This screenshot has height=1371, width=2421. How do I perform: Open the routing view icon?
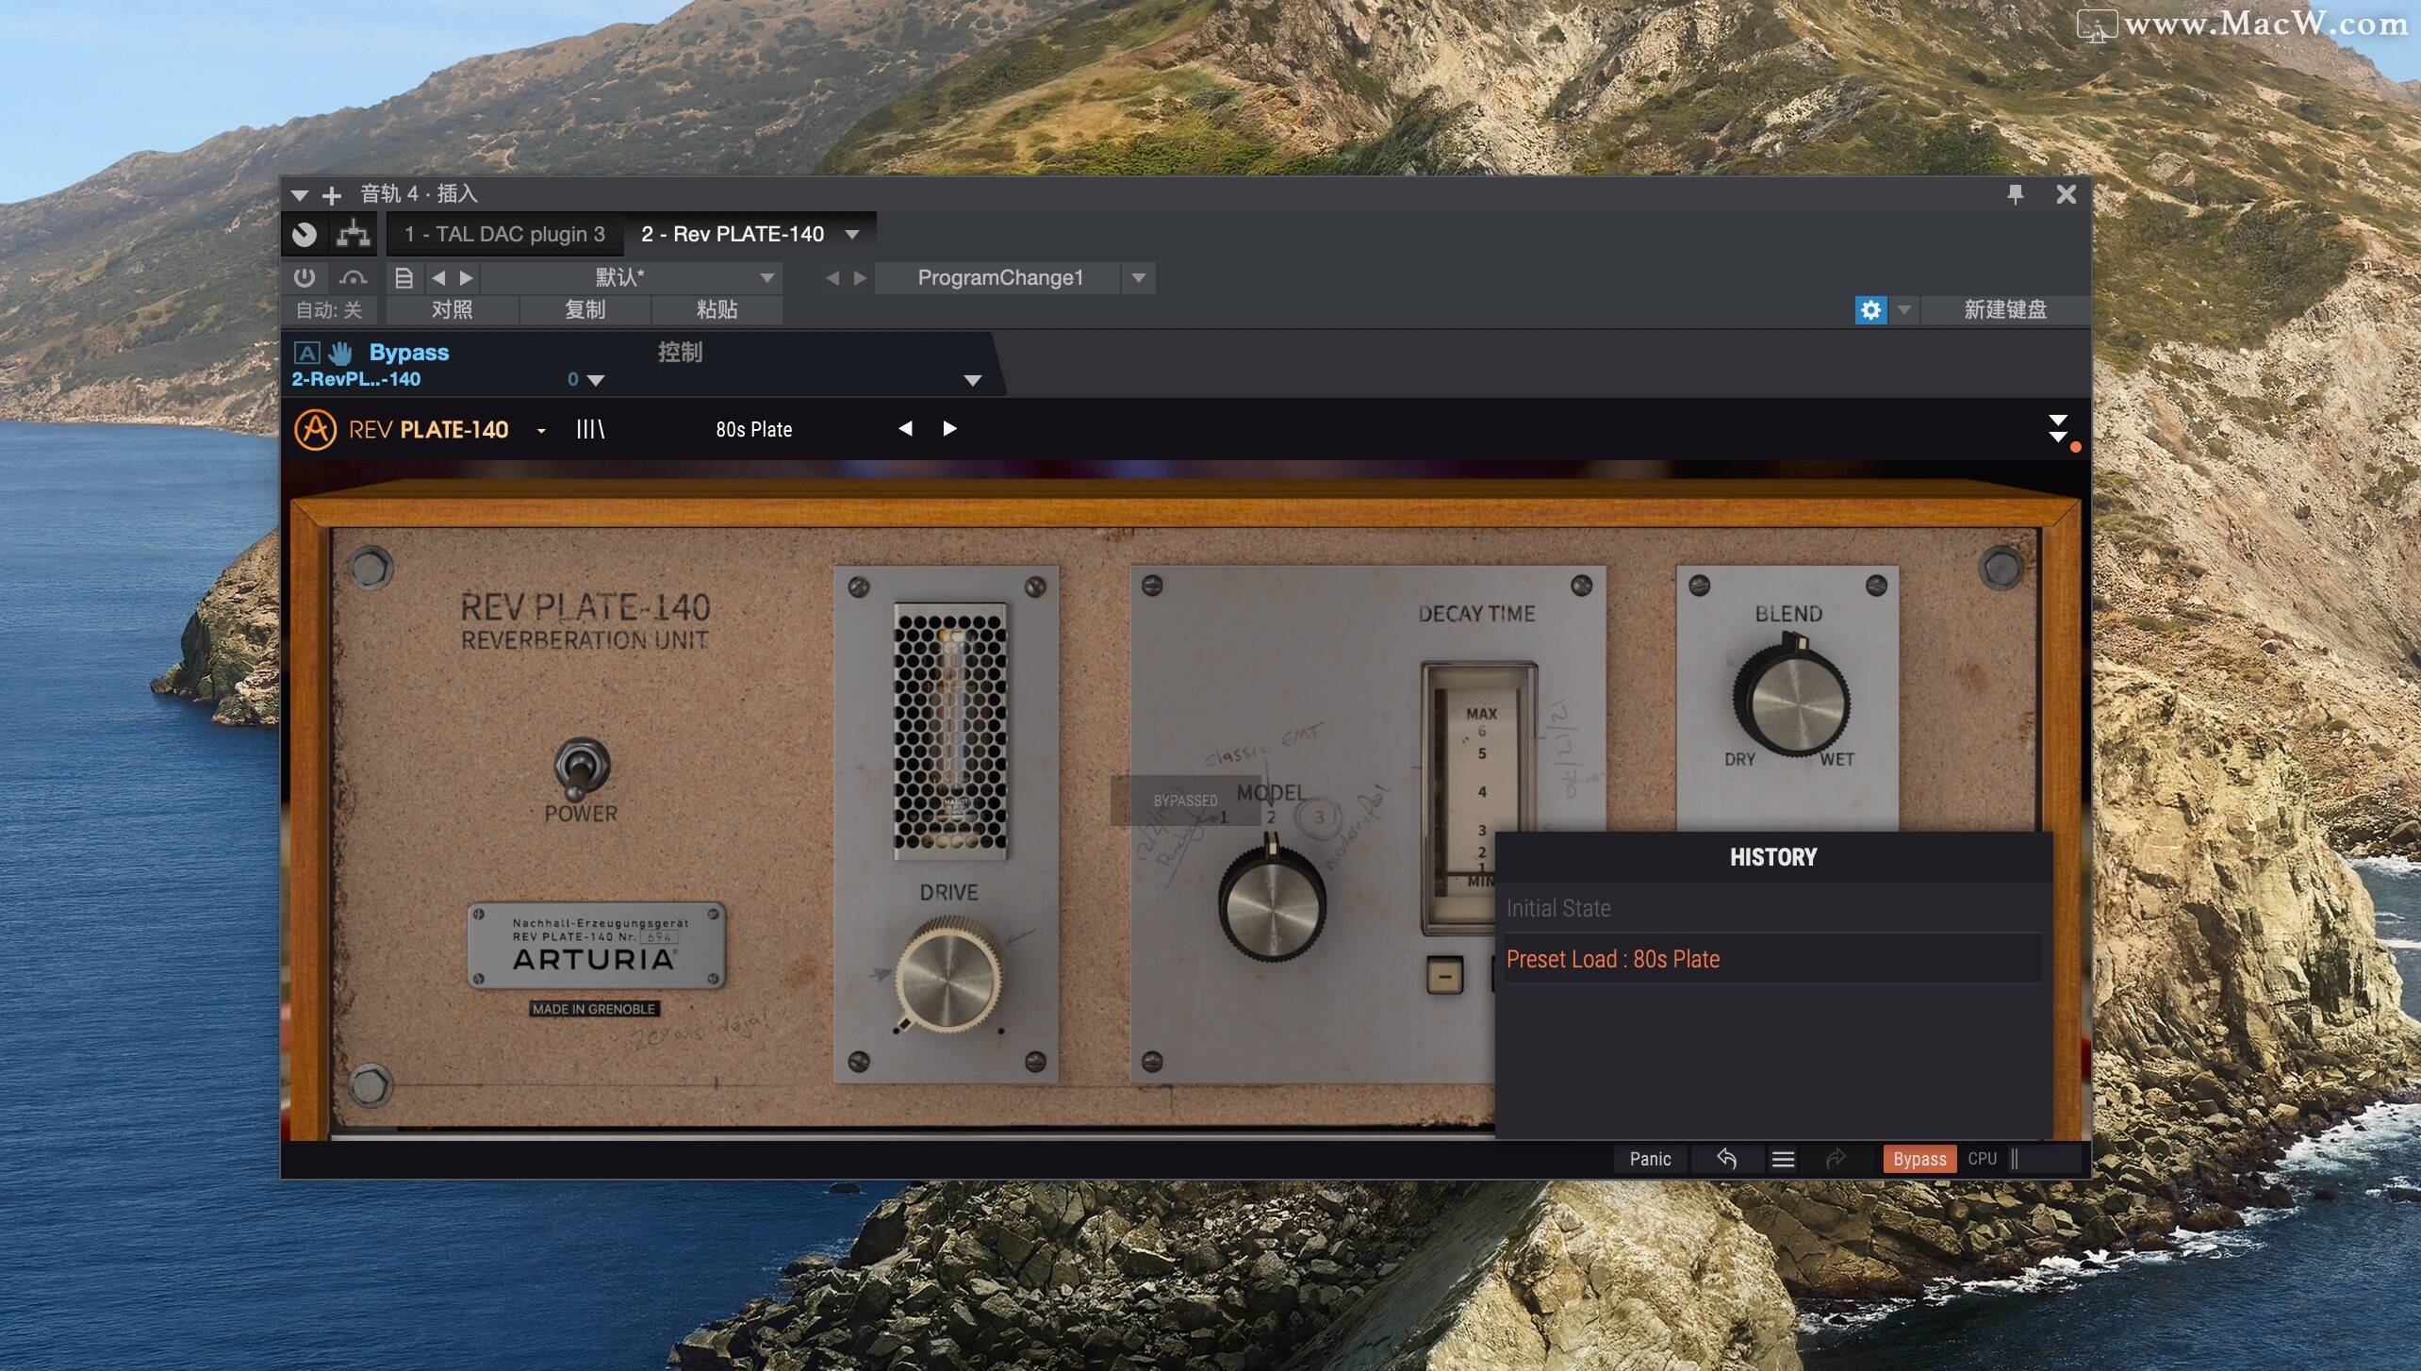354,234
